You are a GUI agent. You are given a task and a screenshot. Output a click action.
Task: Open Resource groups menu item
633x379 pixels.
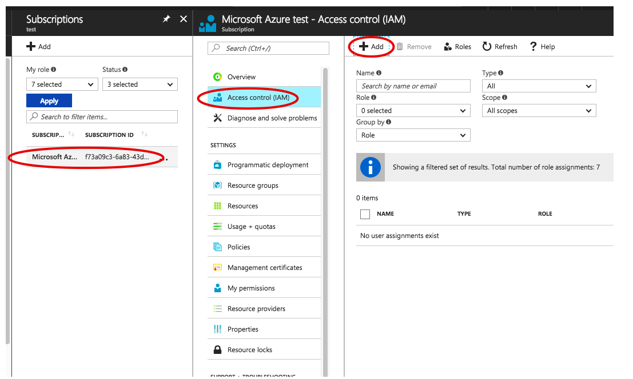click(264, 186)
